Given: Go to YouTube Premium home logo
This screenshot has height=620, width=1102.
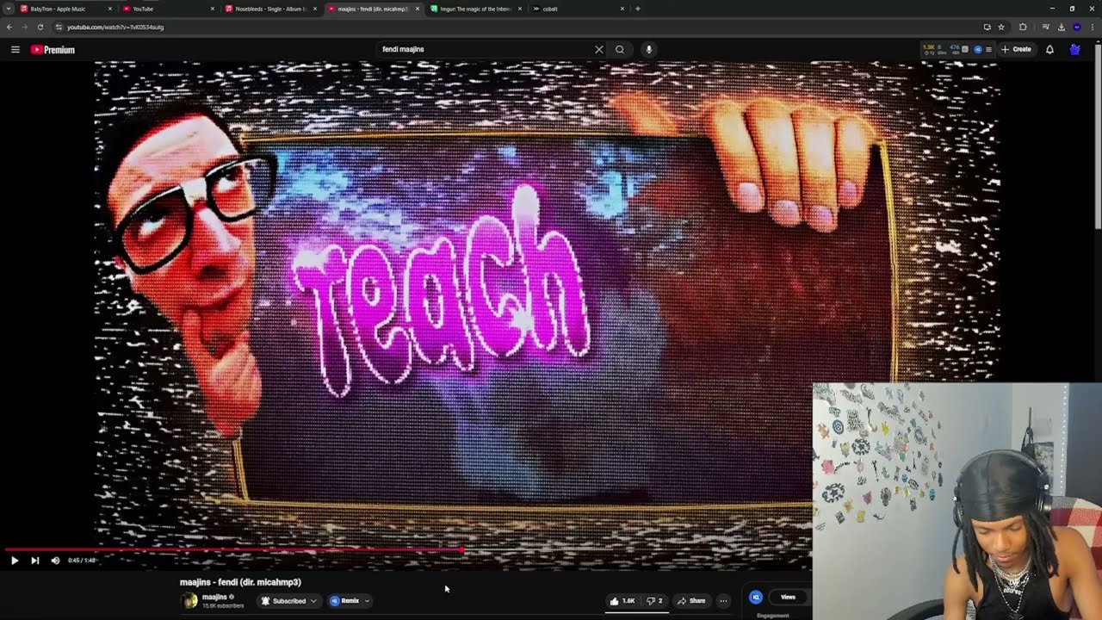Looking at the screenshot, I should pos(53,50).
